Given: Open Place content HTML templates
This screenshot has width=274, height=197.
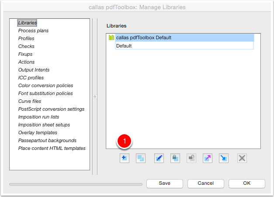Looking at the screenshot, I should pyautogui.click(x=52, y=148).
